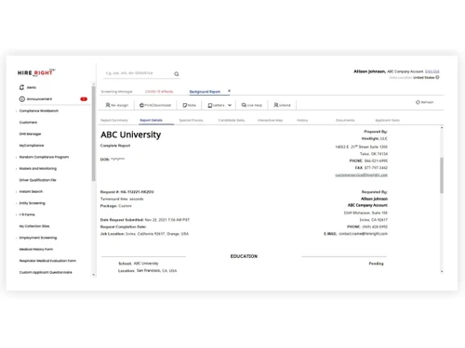Click the report vertical scrollbar thumb
Image resolution: width=465 pixels, height=348 pixels.
click(442, 175)
